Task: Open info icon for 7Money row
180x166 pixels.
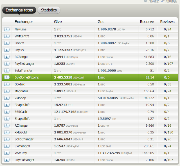Action: (7, 98)
